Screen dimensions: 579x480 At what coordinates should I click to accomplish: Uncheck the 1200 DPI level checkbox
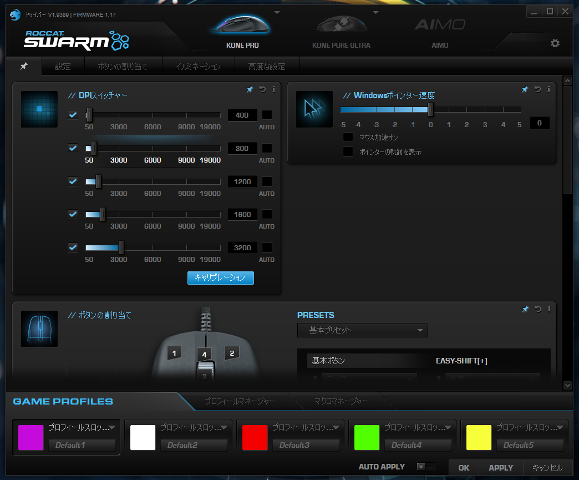click(73, 181)
